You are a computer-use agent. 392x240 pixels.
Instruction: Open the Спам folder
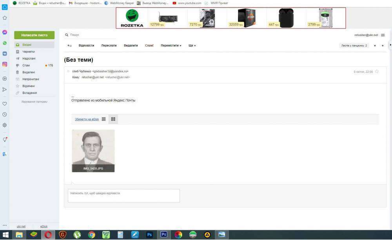pos(26,65)
